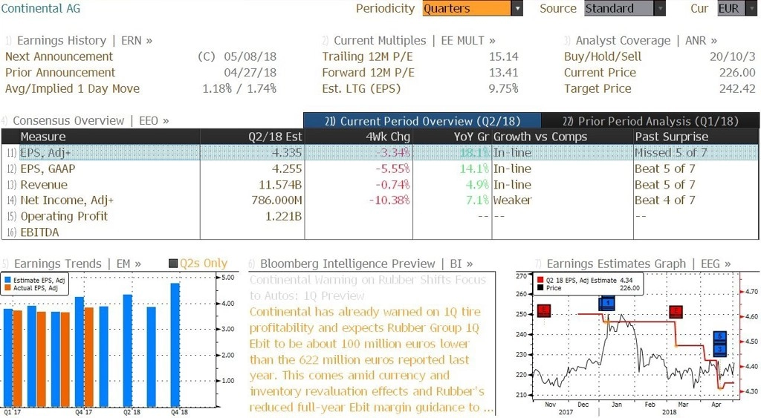Viewport: 761px width, 418px height.
Task: Click Weaker in Growth vs Comps column
Action: tap(513, 200)
